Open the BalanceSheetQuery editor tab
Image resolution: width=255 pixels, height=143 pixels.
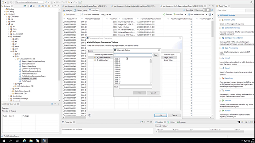pyautogui.click(x=183, y=6)
